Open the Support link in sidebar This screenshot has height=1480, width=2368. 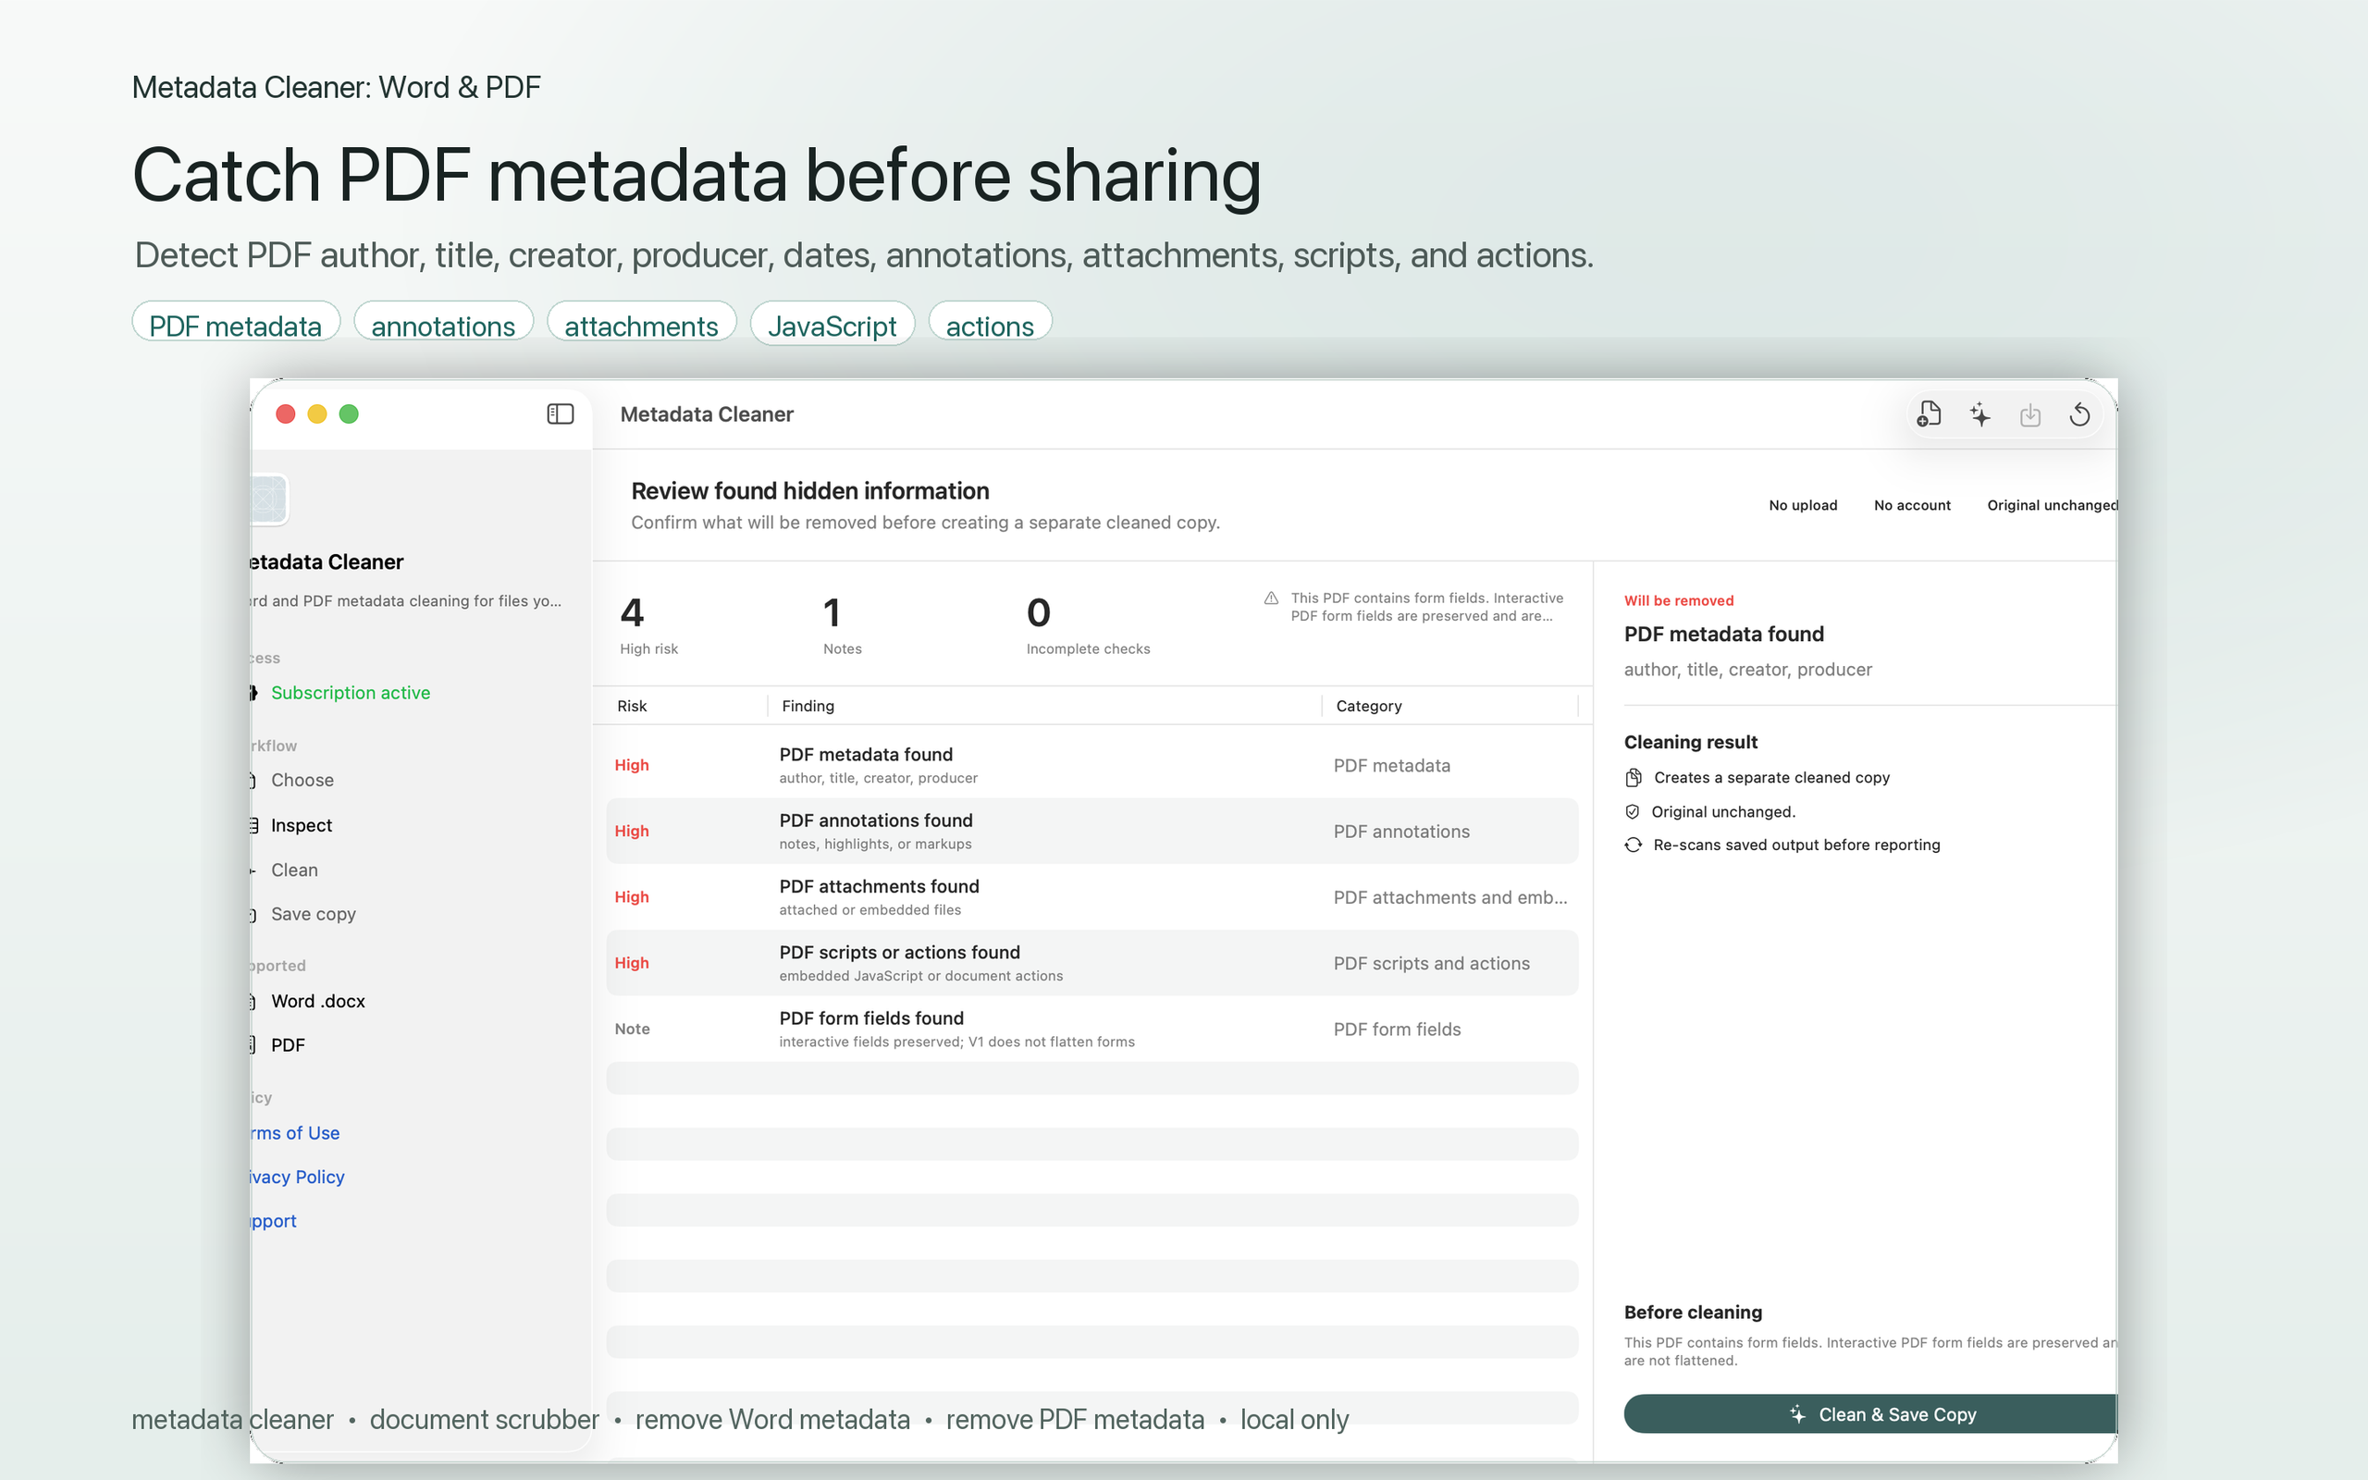(273, 1221)
